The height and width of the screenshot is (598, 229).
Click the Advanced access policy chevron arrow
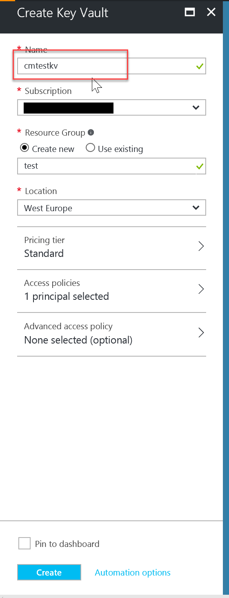click(x=201, y=332)
